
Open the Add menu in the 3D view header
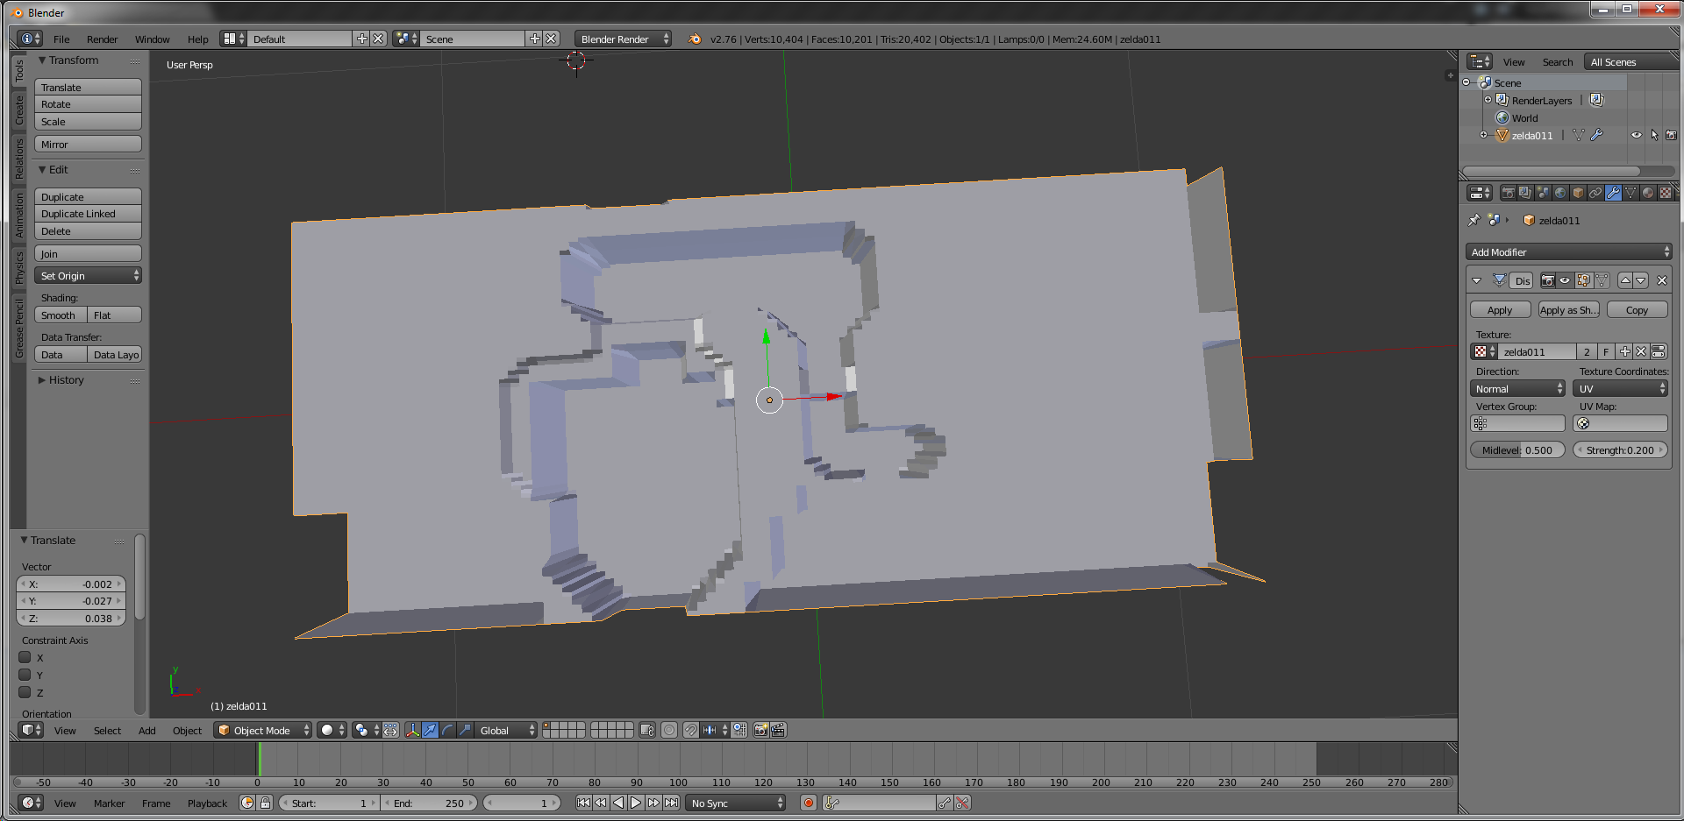[146, 730]
